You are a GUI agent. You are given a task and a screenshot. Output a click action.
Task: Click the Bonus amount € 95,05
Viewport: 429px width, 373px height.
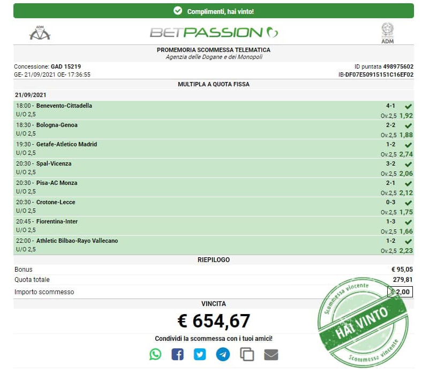(x=402, y=270)
